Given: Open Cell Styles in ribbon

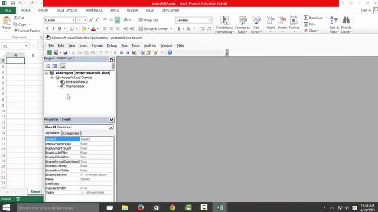Looking at the screenshot, I should tap(256, 25).
